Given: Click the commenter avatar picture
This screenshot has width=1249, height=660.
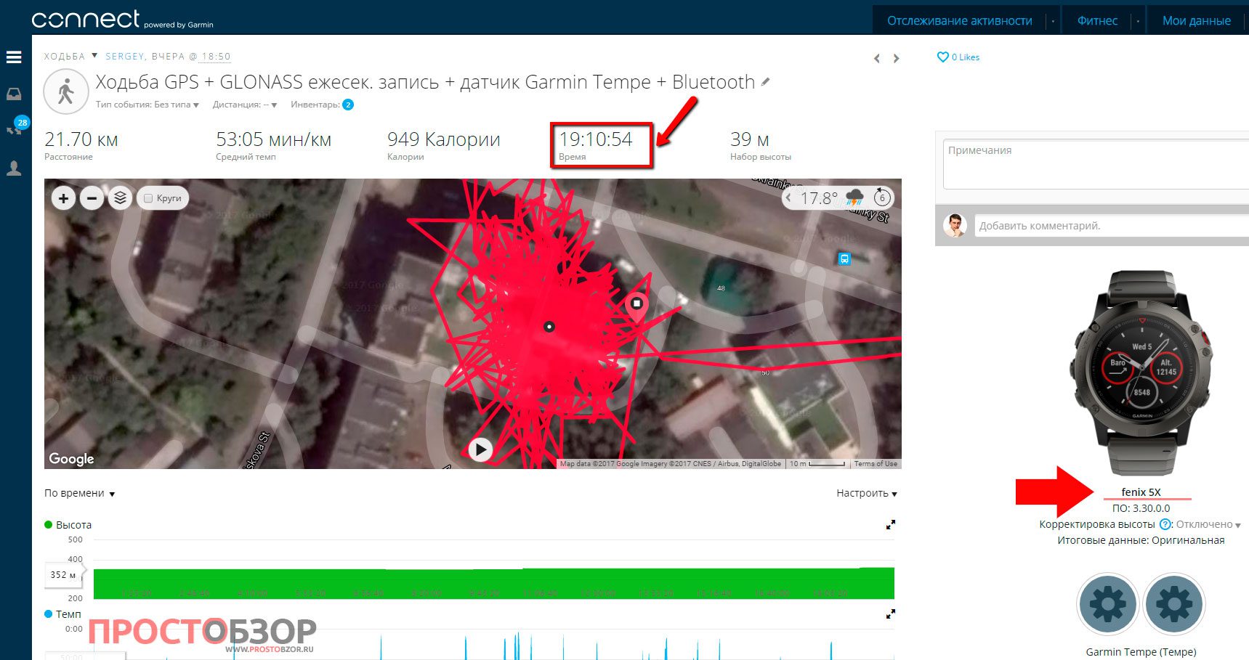Looking at the screenshot, I should 955,226.
